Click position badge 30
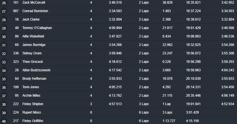The image size is (237, 124). point(4,37)
